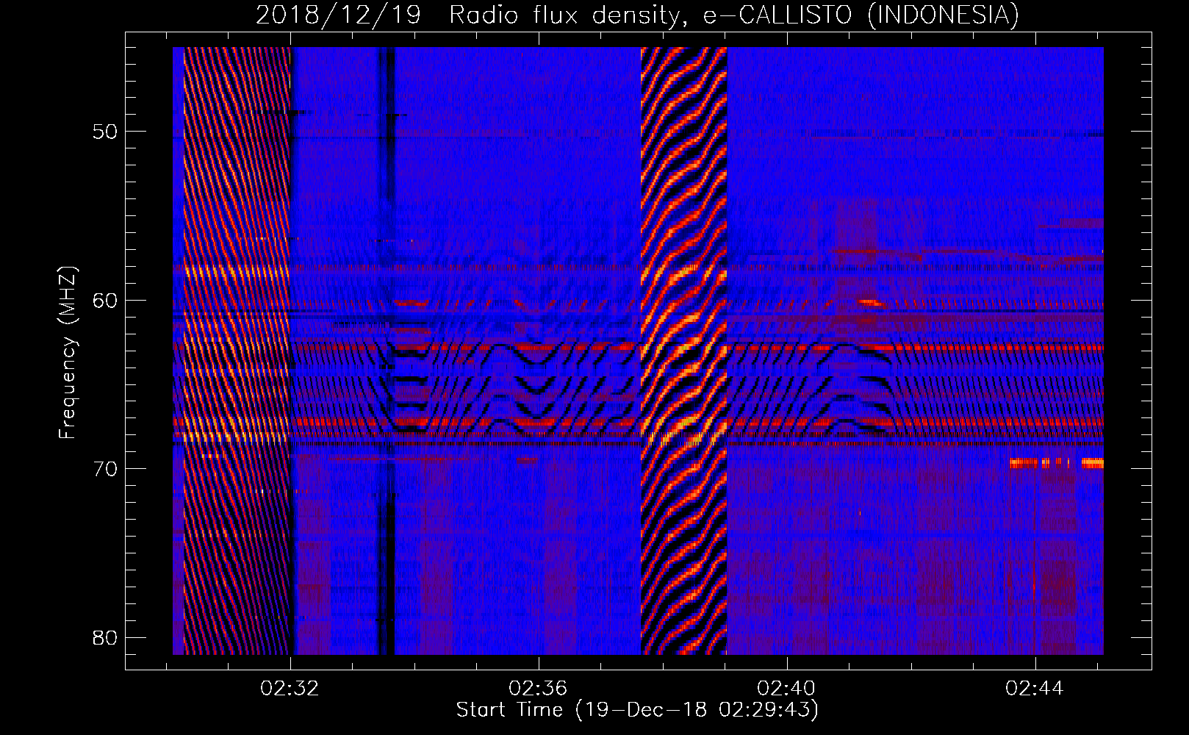Click the diagonal striped interference band before 02:32
This screenshot has width=1189, height=735.
237,351
